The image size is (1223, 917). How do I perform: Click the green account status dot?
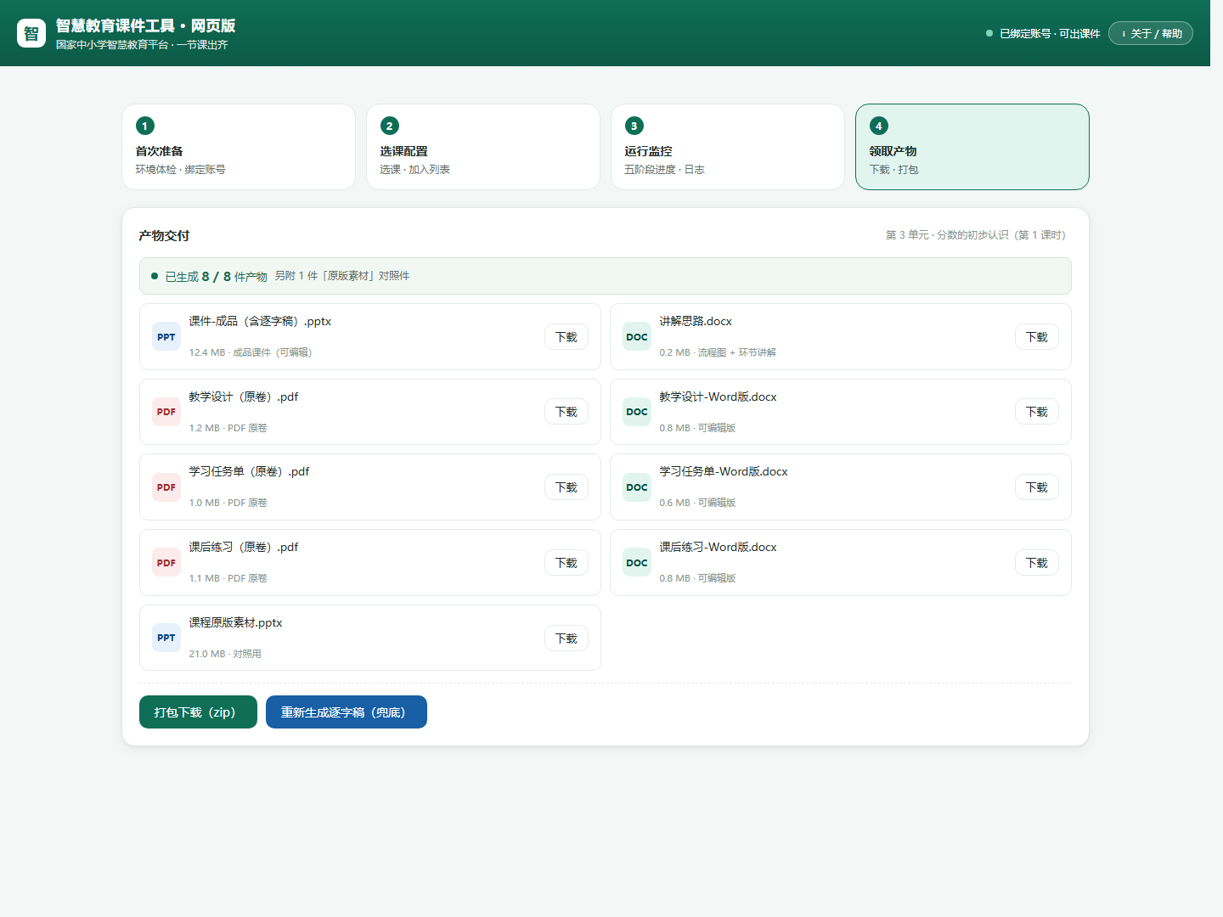989,33
